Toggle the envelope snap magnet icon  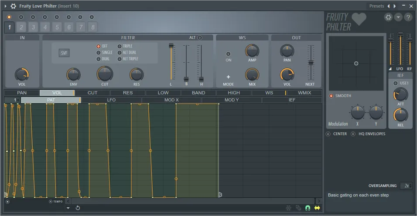pyautogui.click(x=308, y=208)
